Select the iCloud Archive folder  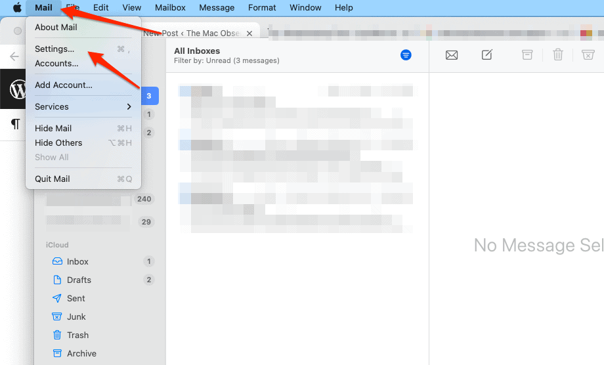coord(81,353)
